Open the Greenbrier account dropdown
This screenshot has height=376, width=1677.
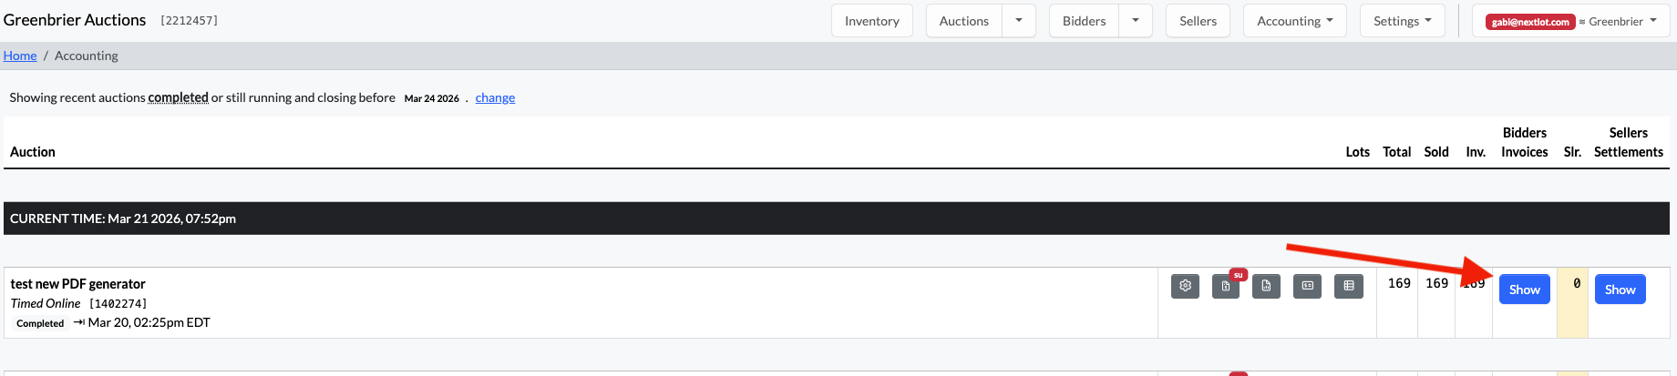point(1571,21)
